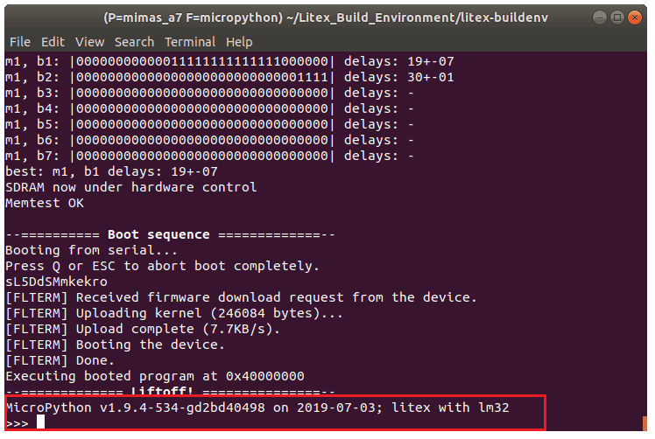The image size is (655, 439).
Task: Open the View menu
Action: [x=89, y=41]
